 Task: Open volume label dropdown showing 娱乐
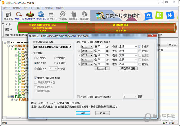coord(136,60)
